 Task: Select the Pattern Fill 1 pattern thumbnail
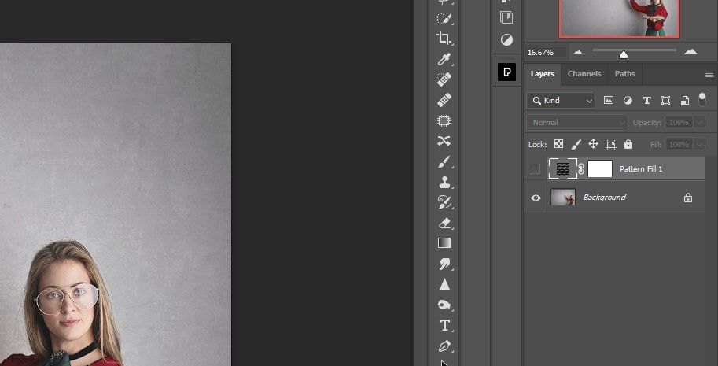point(563,169)
